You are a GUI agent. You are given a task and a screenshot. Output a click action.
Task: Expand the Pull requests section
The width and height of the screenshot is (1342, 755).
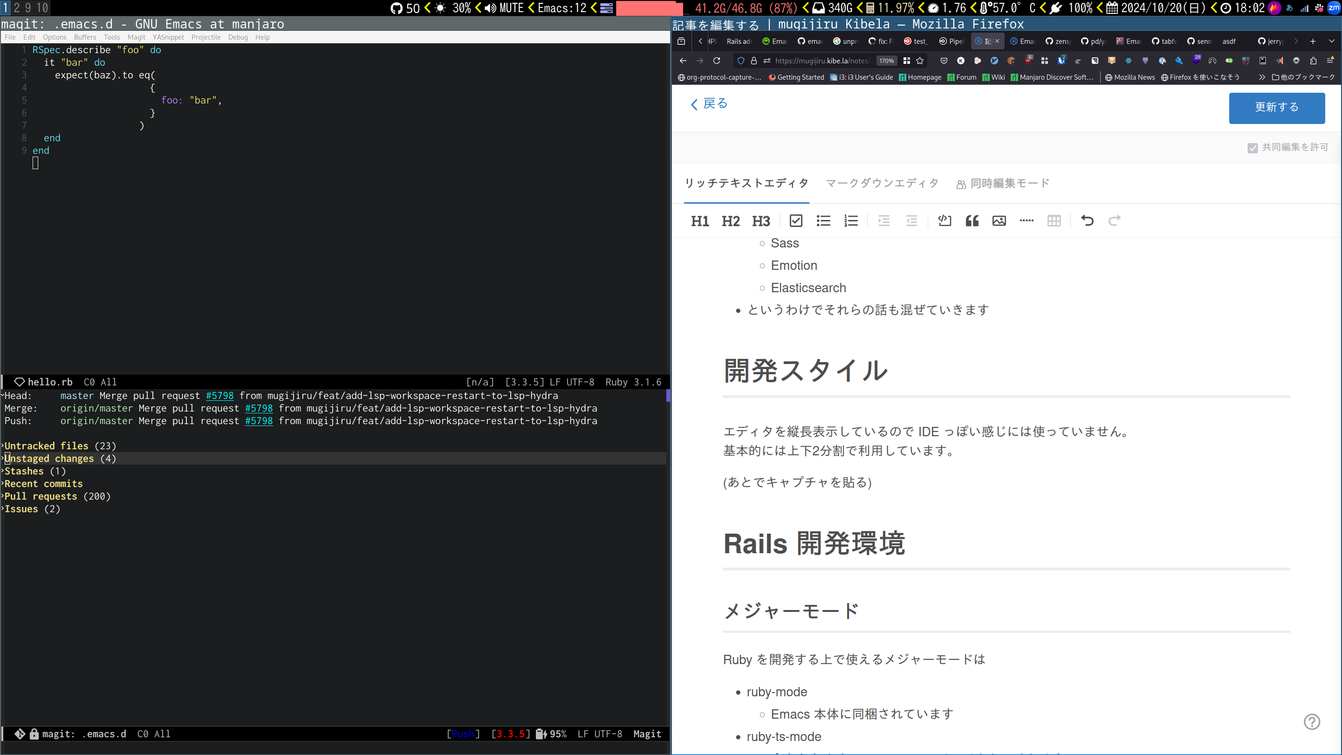41,496
